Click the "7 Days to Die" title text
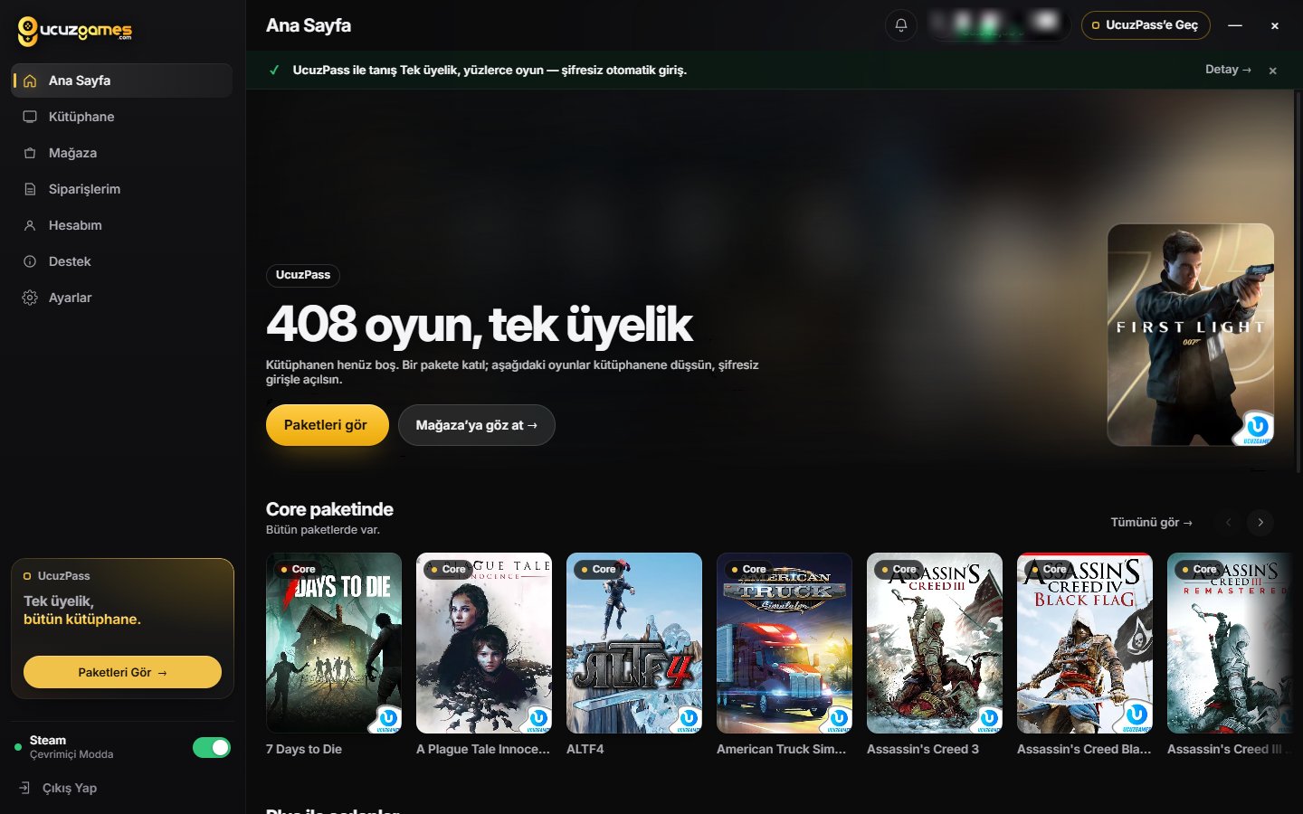This screenshot has height=814, width=1303. (304, 749)
